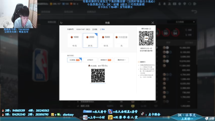Expand the dropdown at game window's upper right
215x121 pixels.
point(181,22)
